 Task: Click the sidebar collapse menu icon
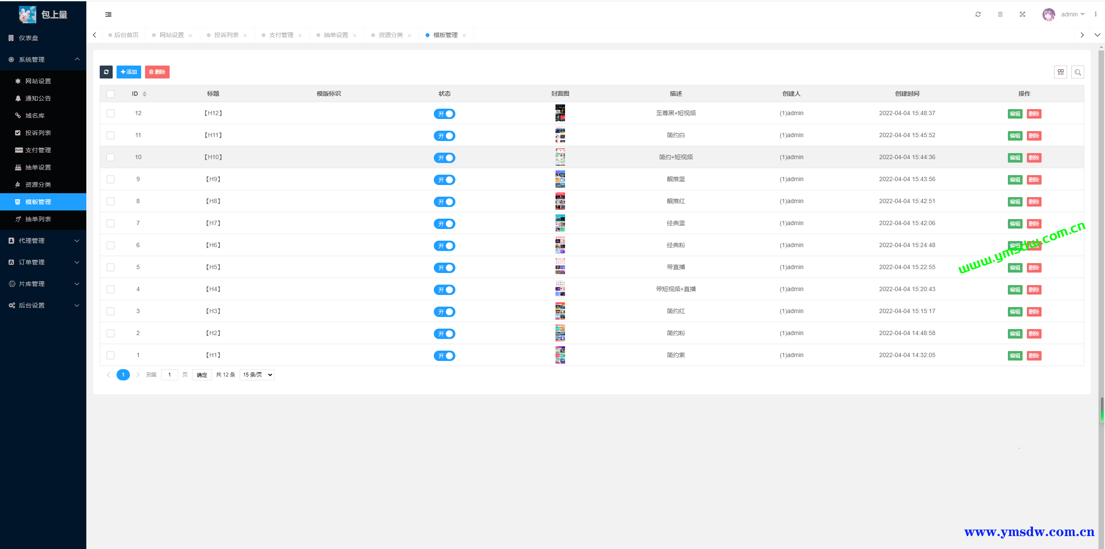(108, 14)
